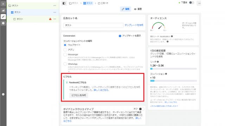
Task: Click the info icon next to コンバージョン estimate
Action: (x=166, y=74)
